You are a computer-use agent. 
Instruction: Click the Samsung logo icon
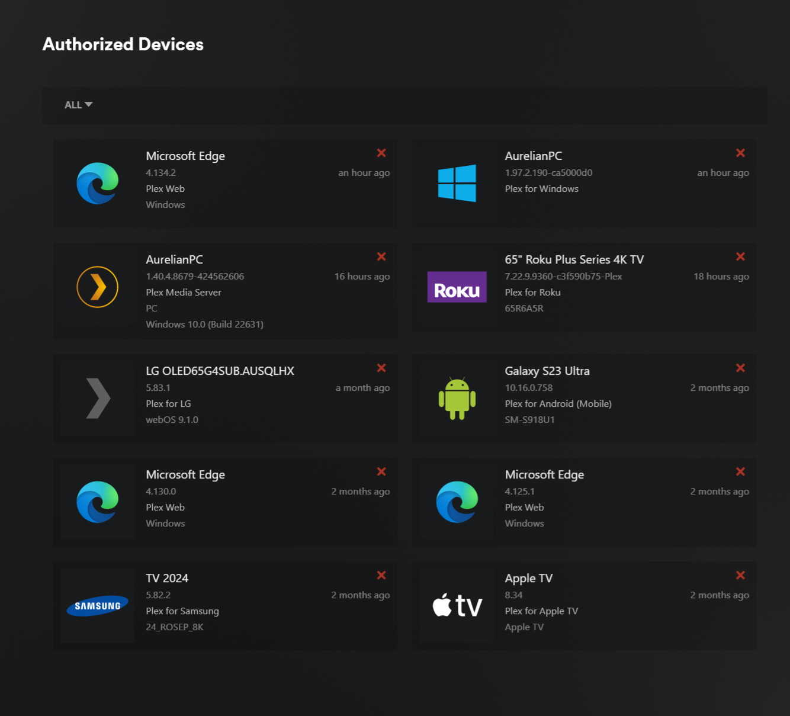click(x=98, y=606)
